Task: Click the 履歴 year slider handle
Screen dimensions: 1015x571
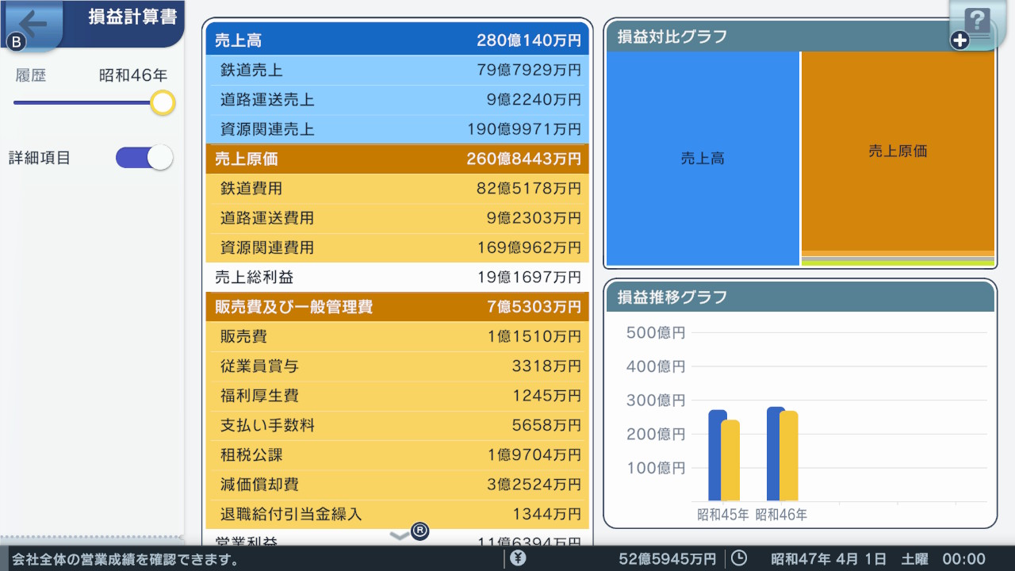Action: click(x=163, y=102)
